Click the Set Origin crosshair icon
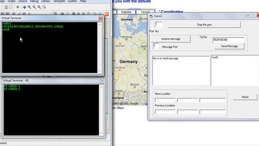Screen dimensions: 259x146 click(x=18, y=7)
